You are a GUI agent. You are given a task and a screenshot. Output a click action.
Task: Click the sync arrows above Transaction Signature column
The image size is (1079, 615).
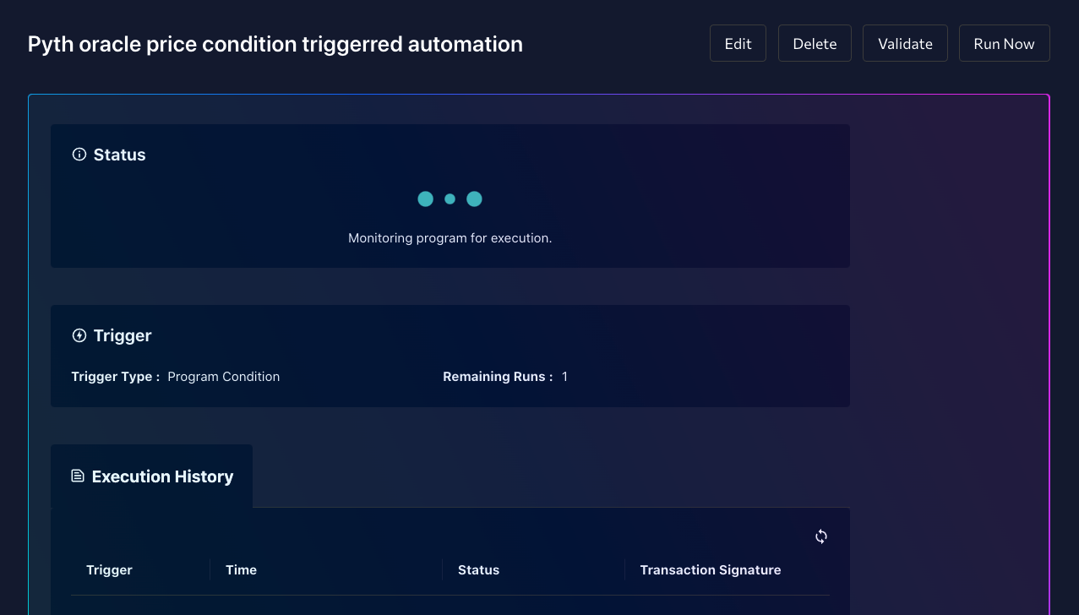(820, 536)
